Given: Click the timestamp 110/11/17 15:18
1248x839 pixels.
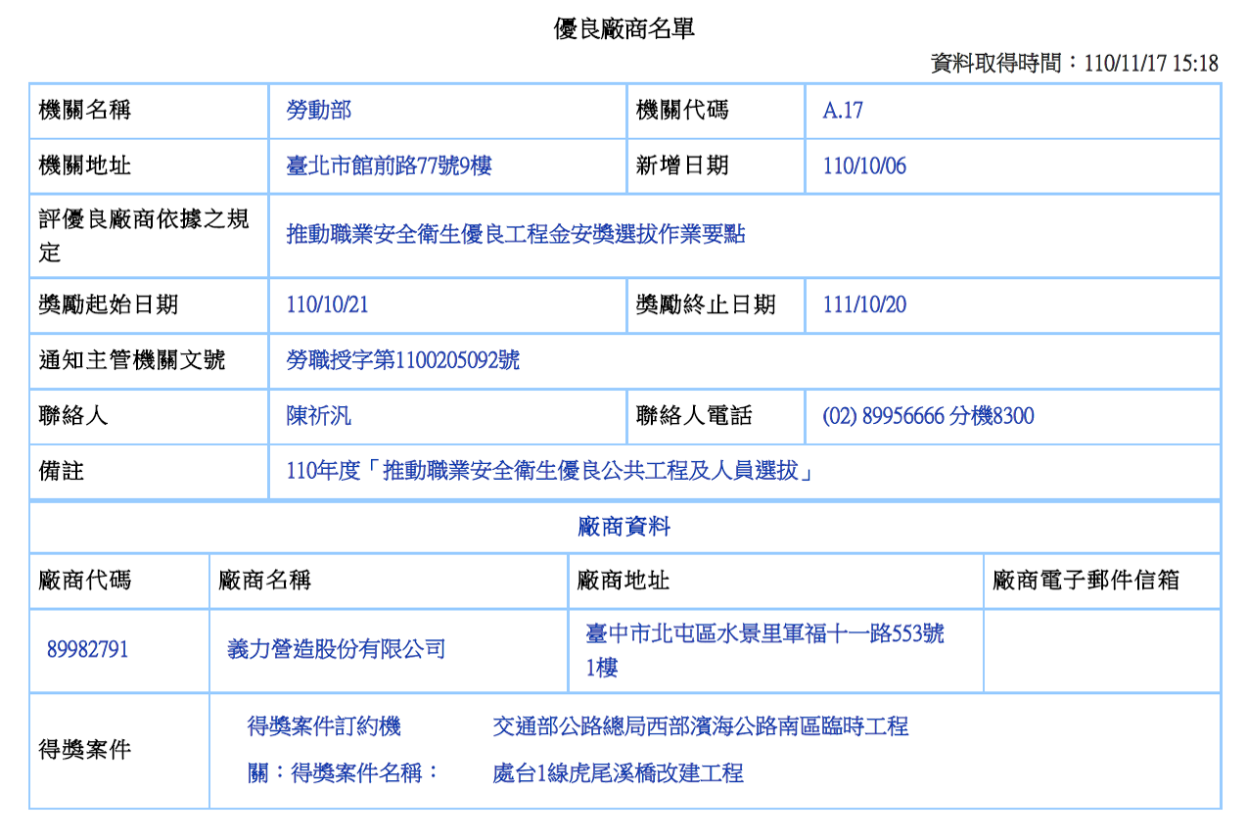Looking at the screenshot, I should click(1152, 64).
